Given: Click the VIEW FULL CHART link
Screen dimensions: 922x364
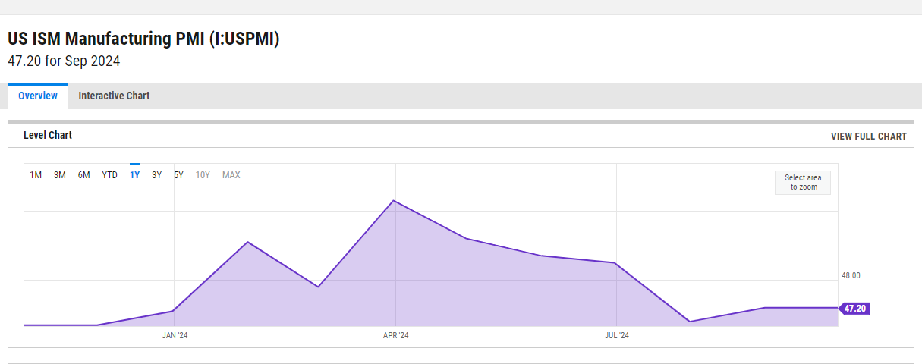Looking at the screenshot, I should coord(868,136).
